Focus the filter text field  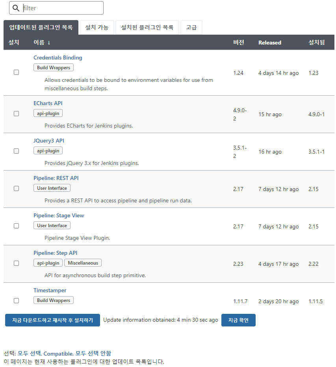[56, 8]
